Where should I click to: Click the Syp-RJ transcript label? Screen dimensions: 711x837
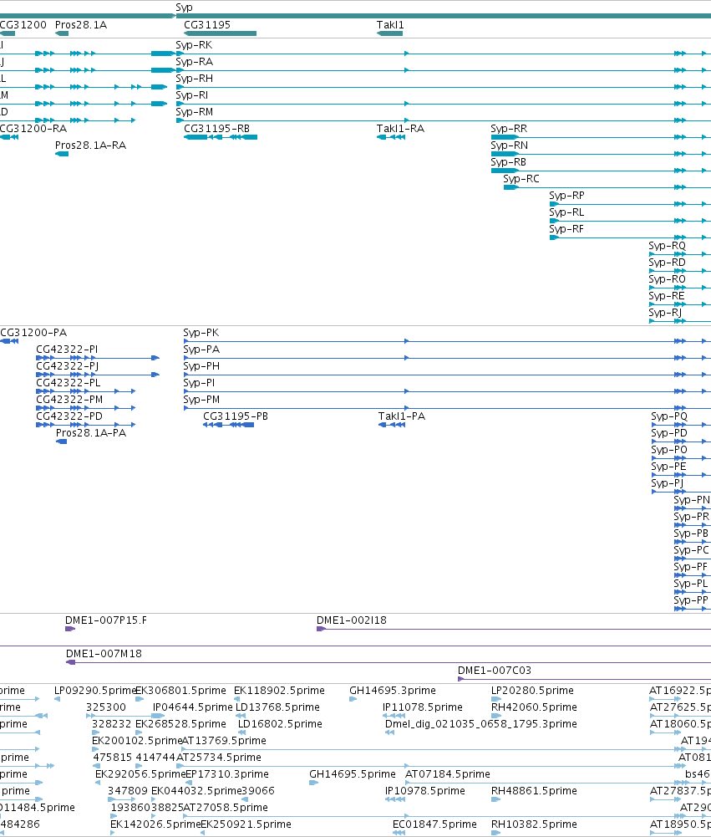click(665, 312)
